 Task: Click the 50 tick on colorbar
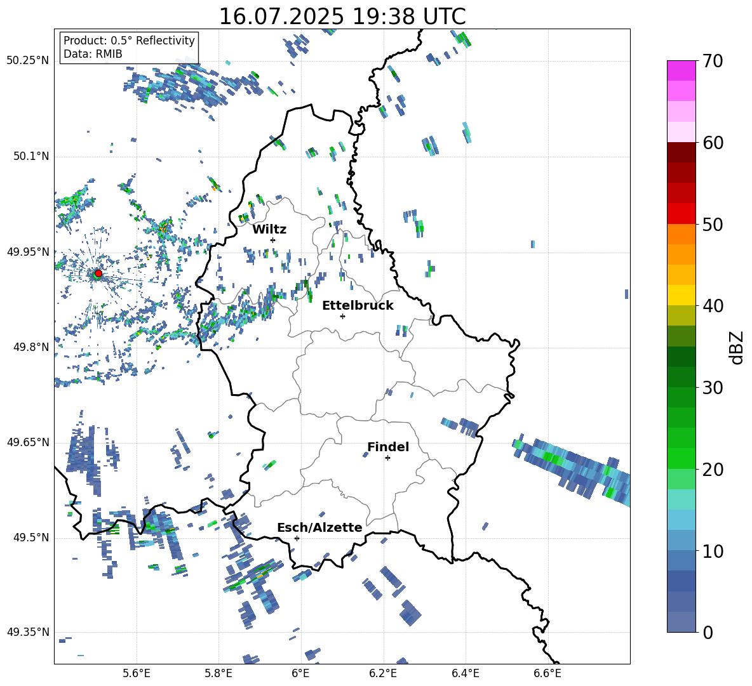[x=713, y=224]
